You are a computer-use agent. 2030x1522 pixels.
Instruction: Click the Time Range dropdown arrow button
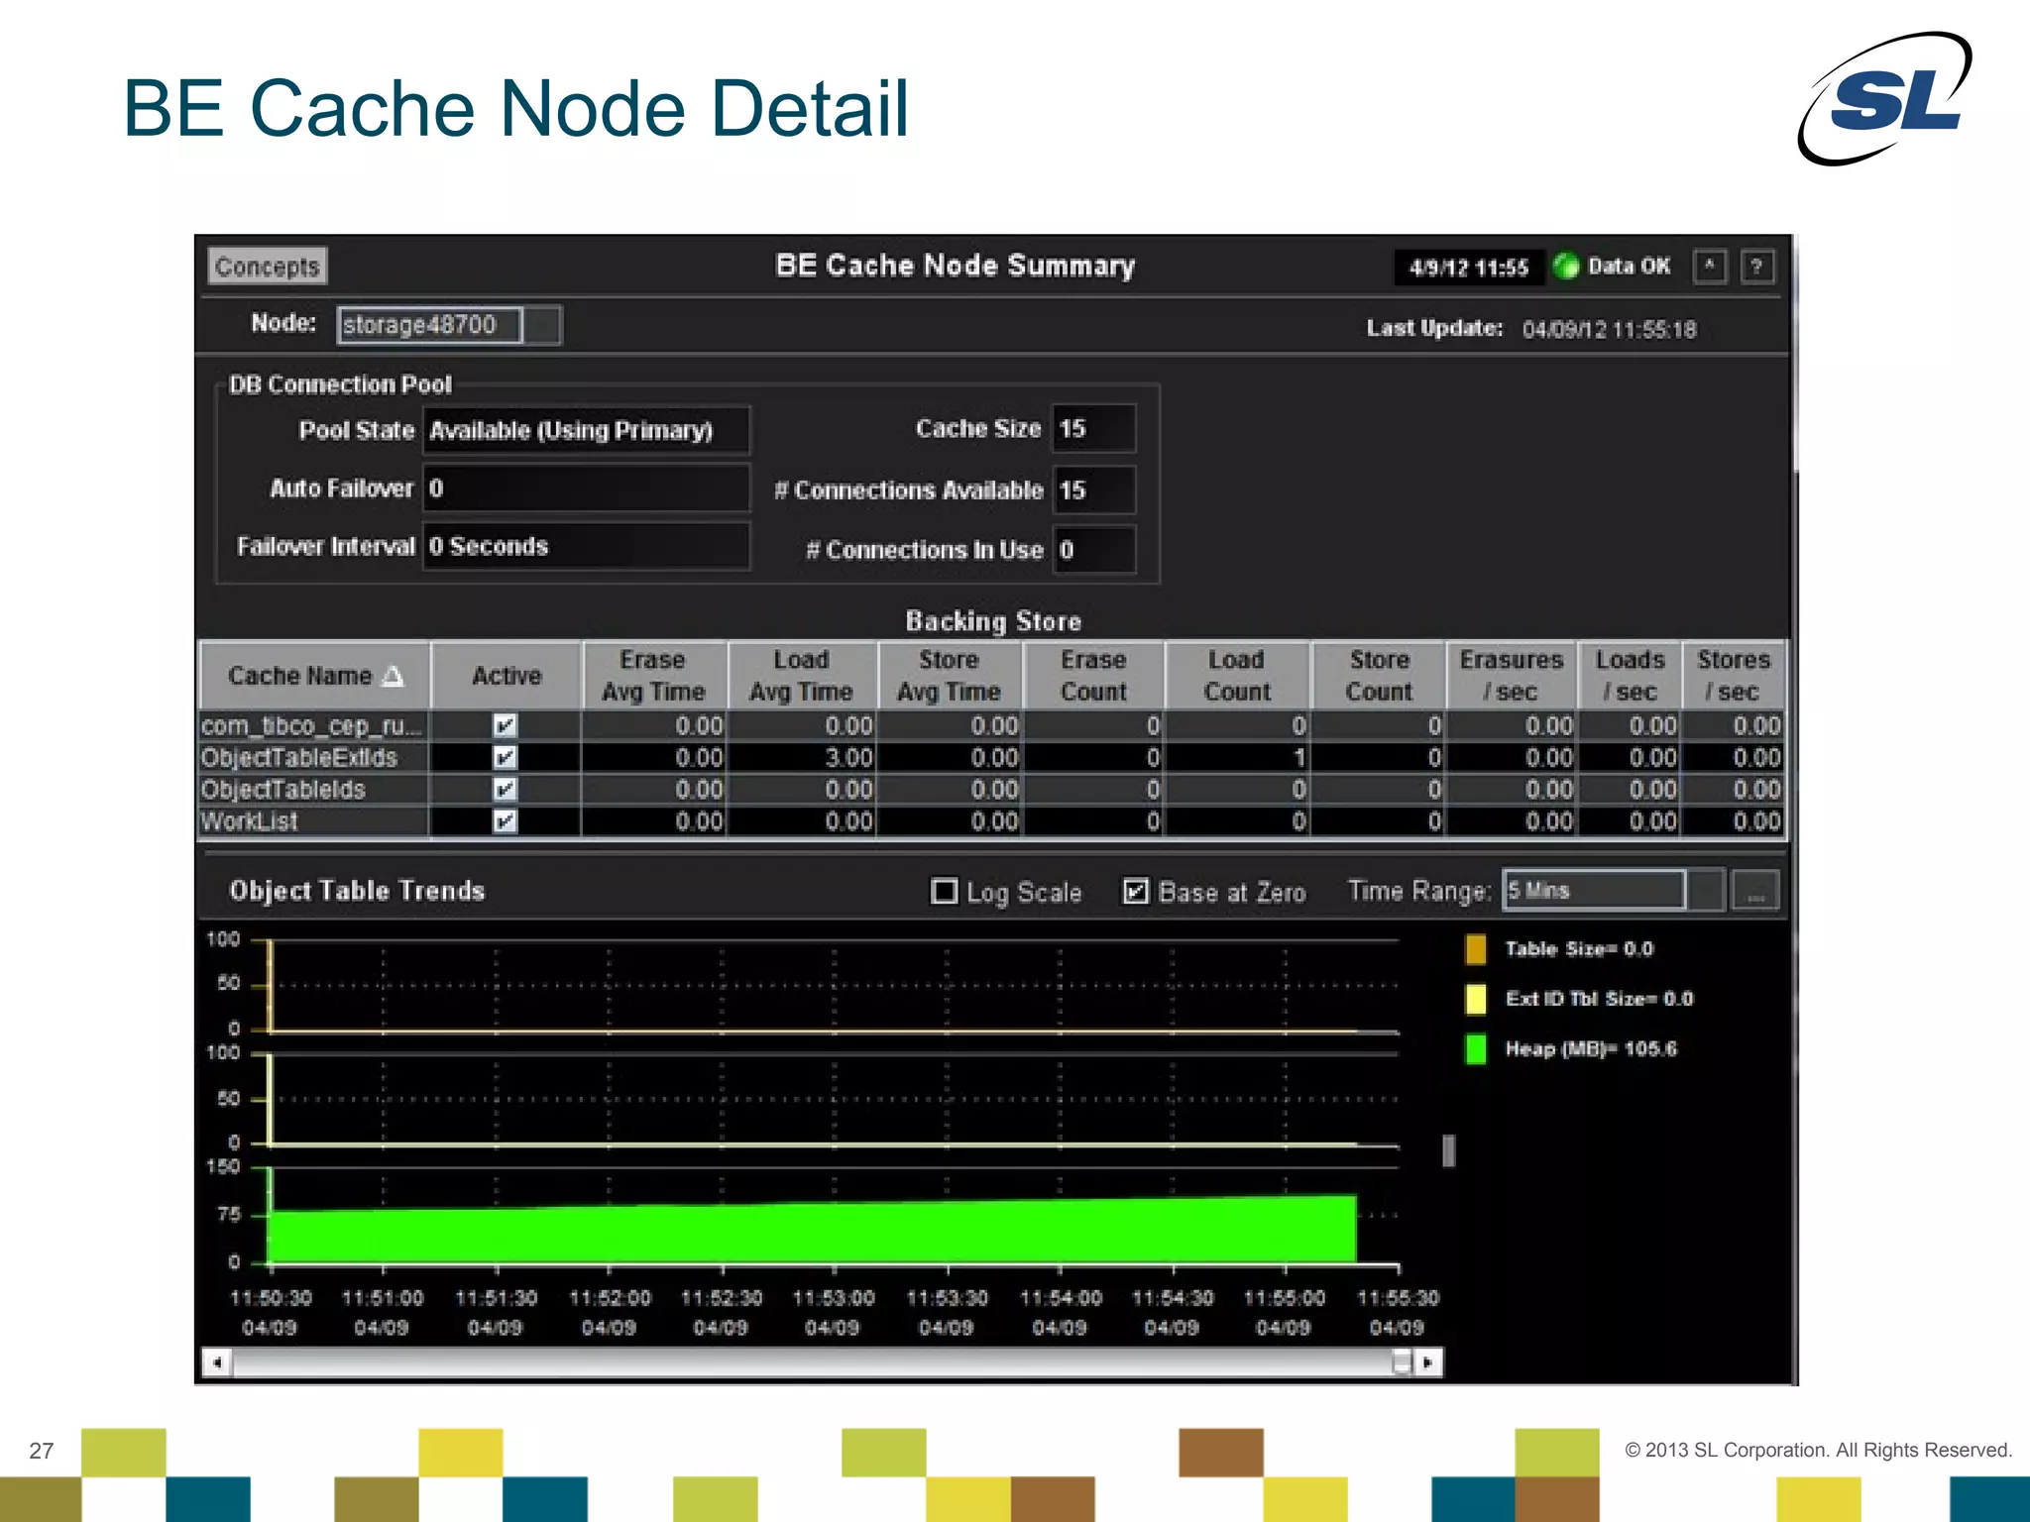[1706, 890]
